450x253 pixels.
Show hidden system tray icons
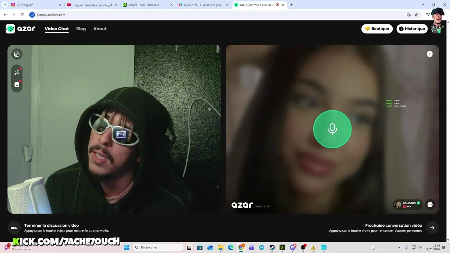click(x=399, y=247)
